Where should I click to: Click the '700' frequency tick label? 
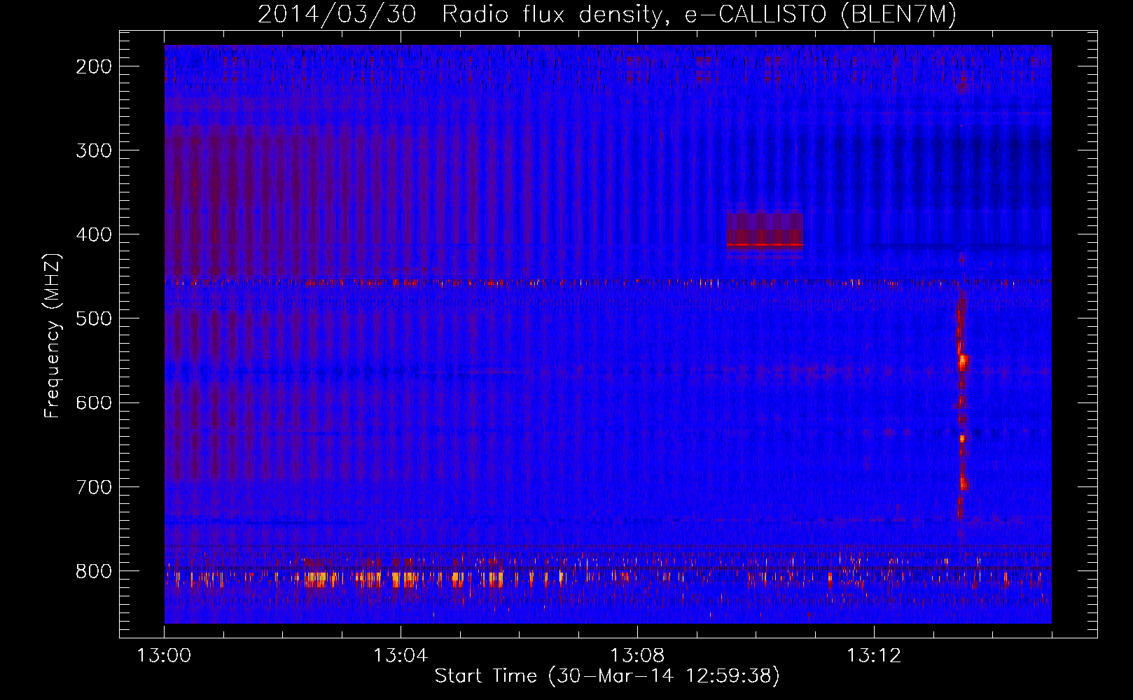tap(94, 487)
